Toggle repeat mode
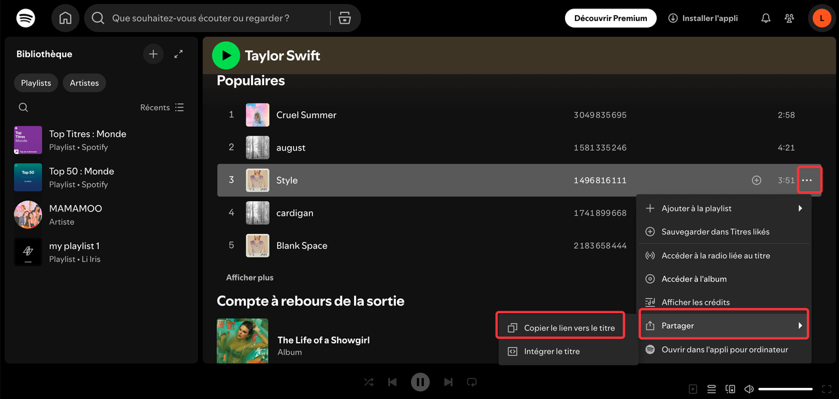This screenshot has height=399, width=839. (x=471, y=382)
